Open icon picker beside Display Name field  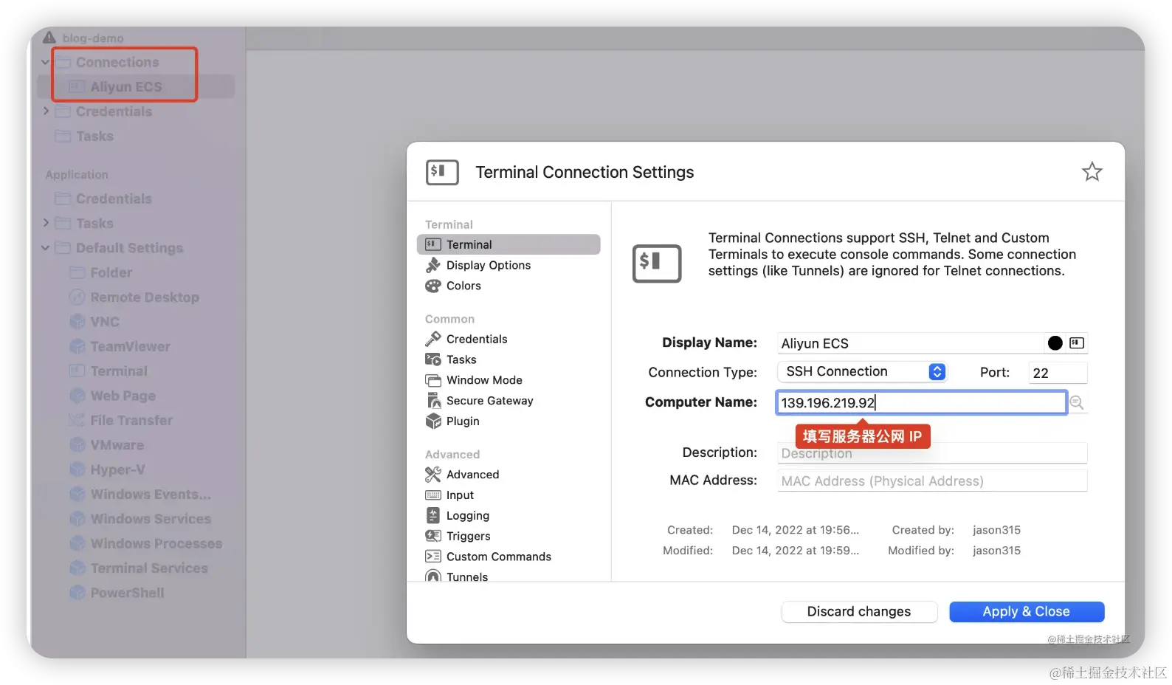1077,342
